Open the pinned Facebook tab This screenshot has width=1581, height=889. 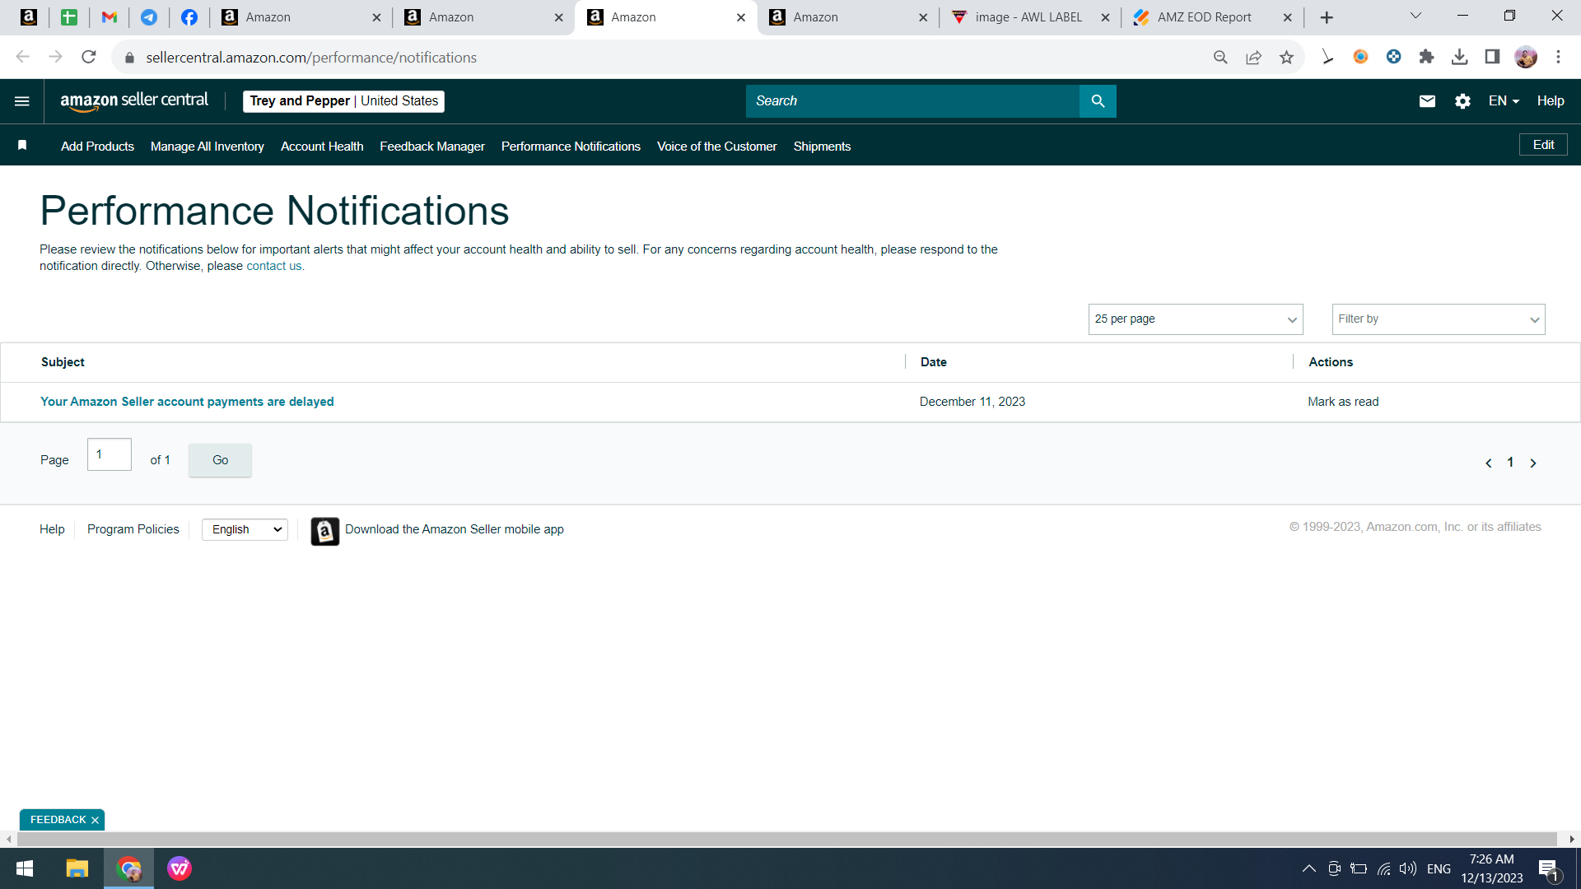click(x=189, y=17)
